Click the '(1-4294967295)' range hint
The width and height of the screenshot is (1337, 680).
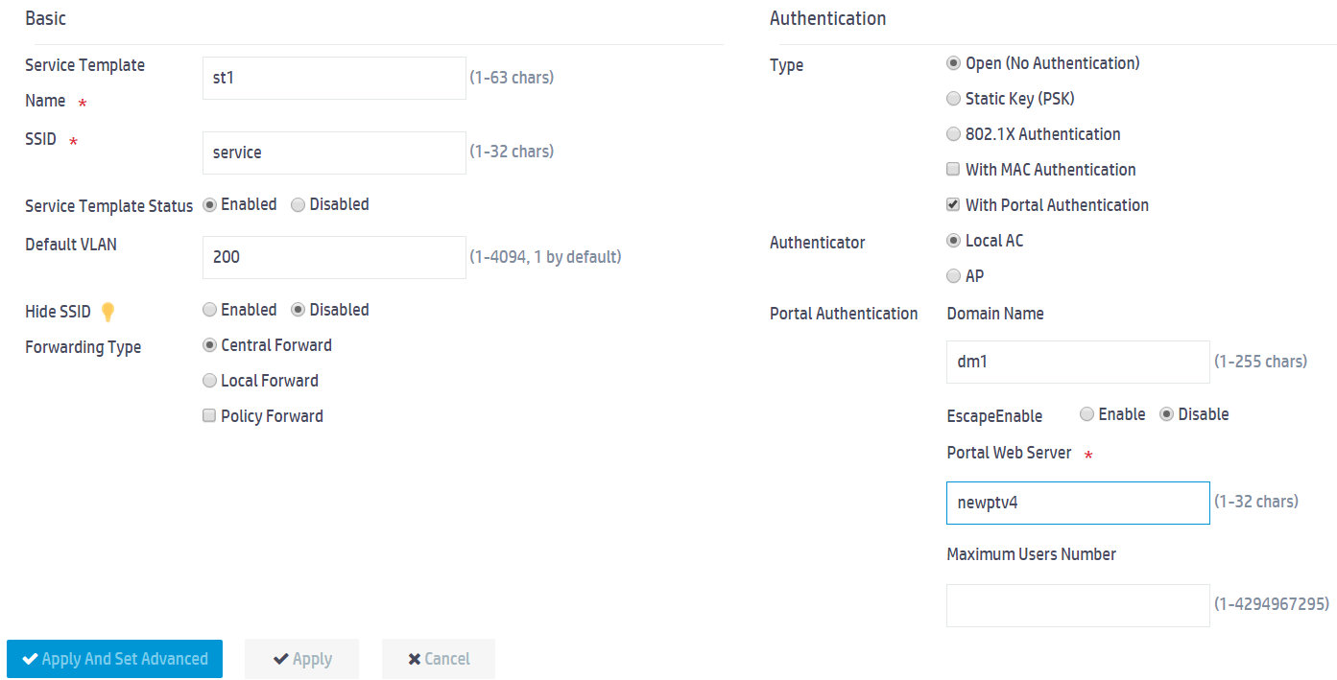click(x=1272, y=604)
